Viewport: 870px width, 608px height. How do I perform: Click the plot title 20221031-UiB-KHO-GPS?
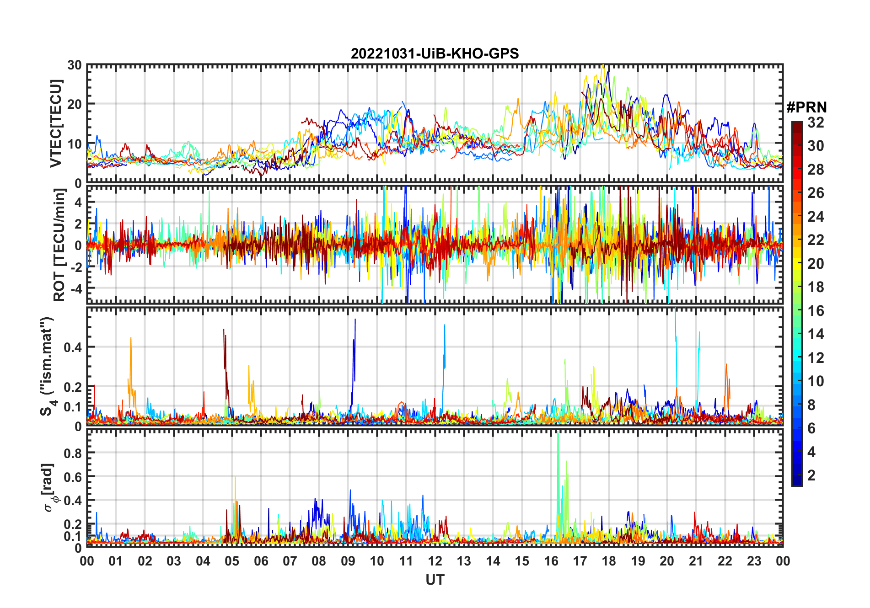pyautogui.click(x=435, y=53)
